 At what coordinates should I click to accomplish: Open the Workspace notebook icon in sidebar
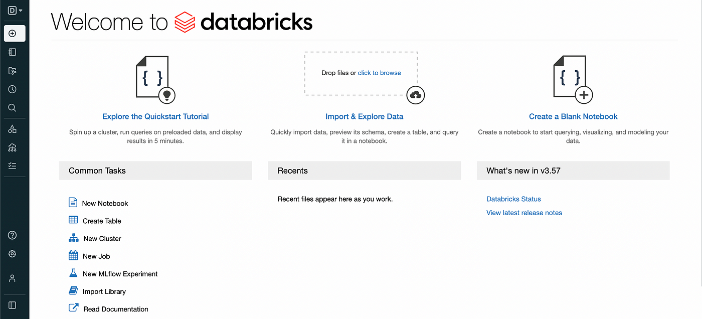(x=13, y=52)
